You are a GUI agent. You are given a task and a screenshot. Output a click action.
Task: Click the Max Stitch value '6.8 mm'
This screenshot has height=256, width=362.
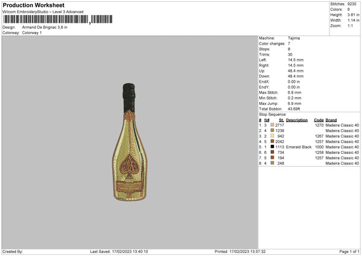point(294,92)
